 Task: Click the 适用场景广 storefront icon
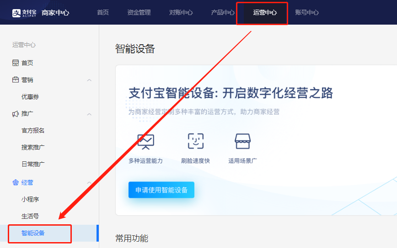pyautogui.click(x=242, y=141)
